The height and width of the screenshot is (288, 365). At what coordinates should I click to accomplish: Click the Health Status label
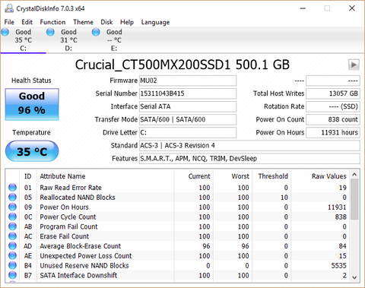[31, 81]
